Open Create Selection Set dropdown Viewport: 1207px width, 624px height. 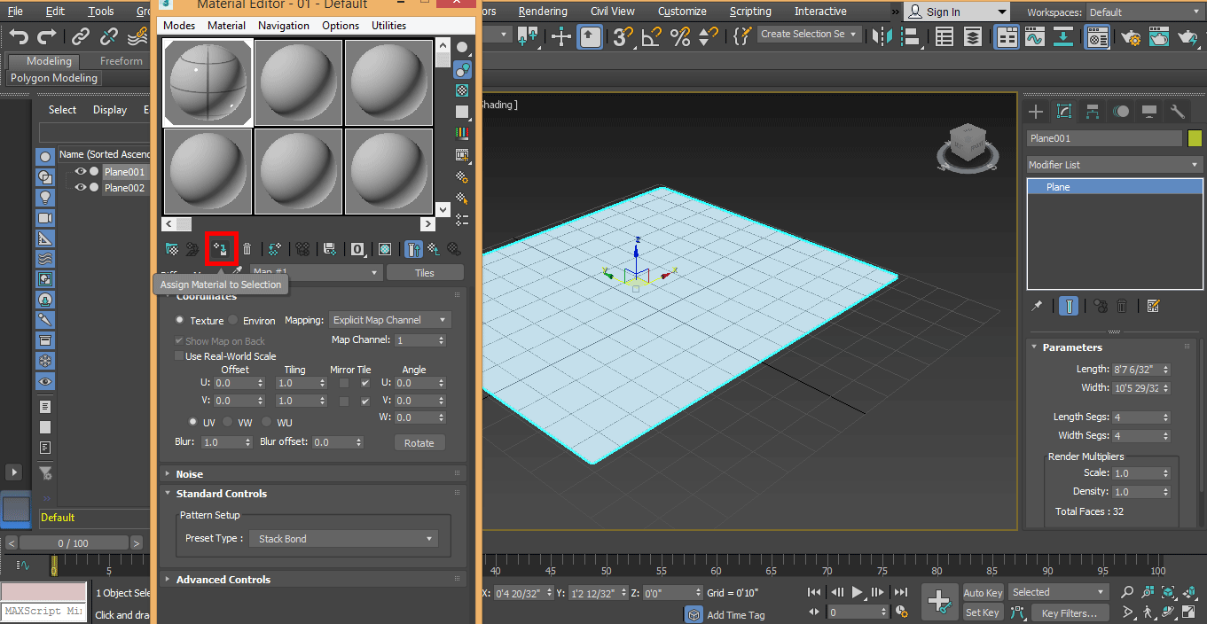[x=809, y=34]
